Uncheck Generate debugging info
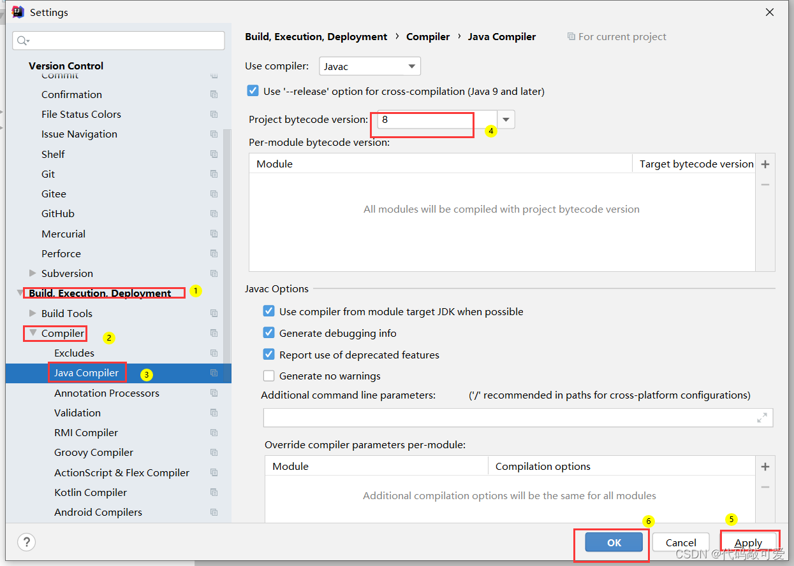Screen dimensions: 794x566 coord(269,333)
